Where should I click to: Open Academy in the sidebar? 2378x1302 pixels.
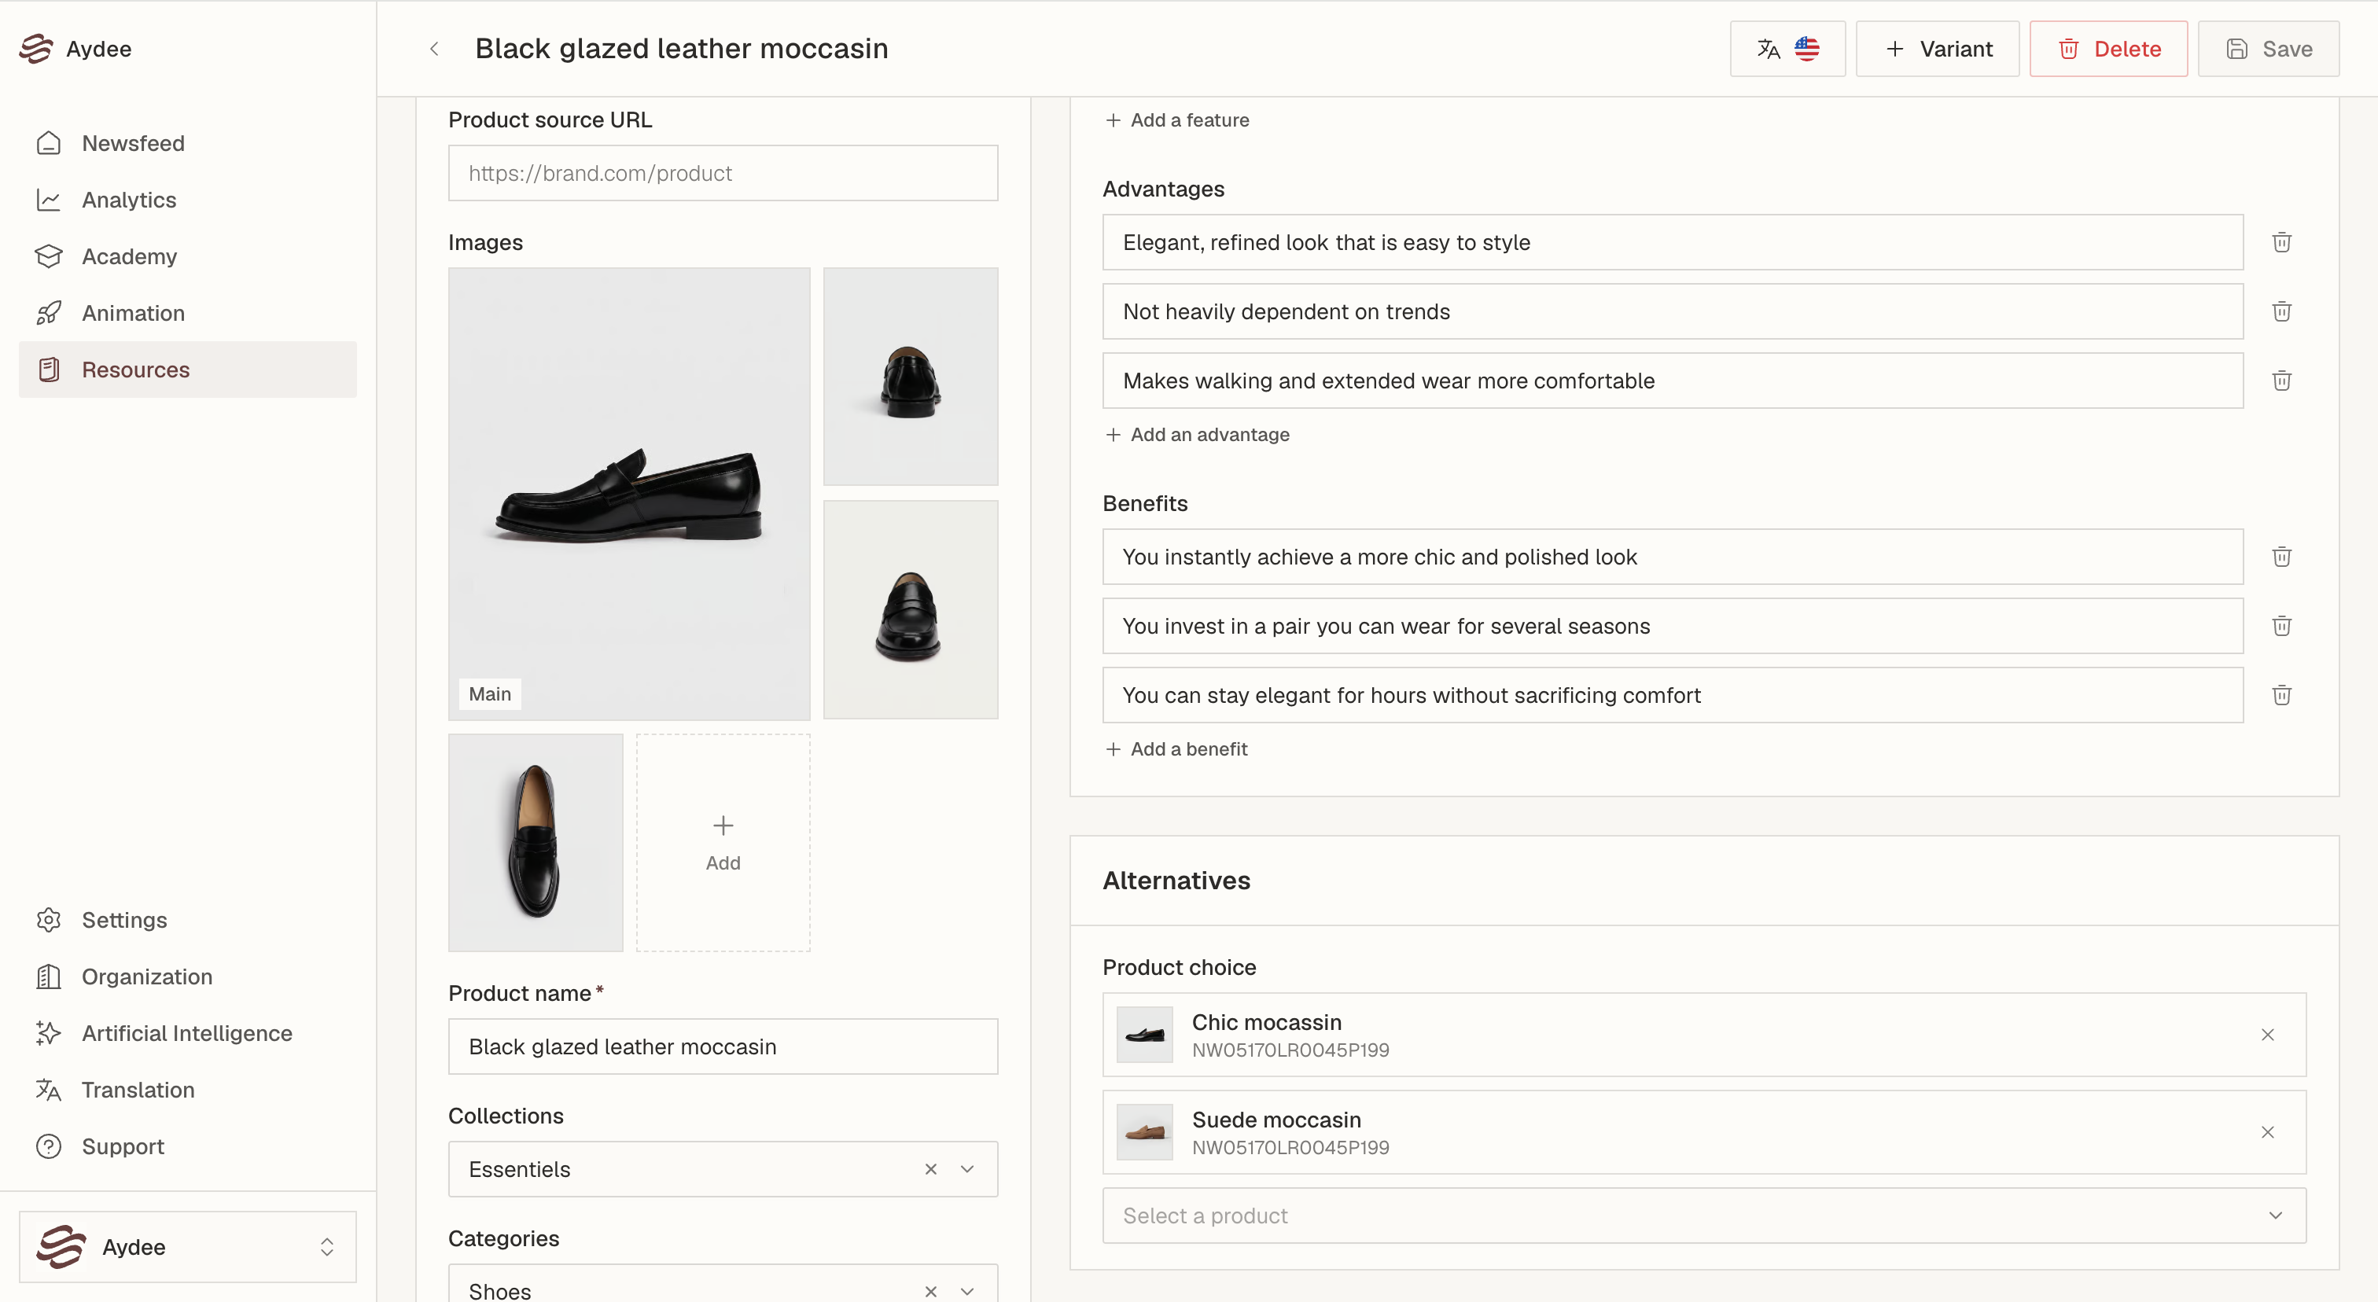pos(187,256)
